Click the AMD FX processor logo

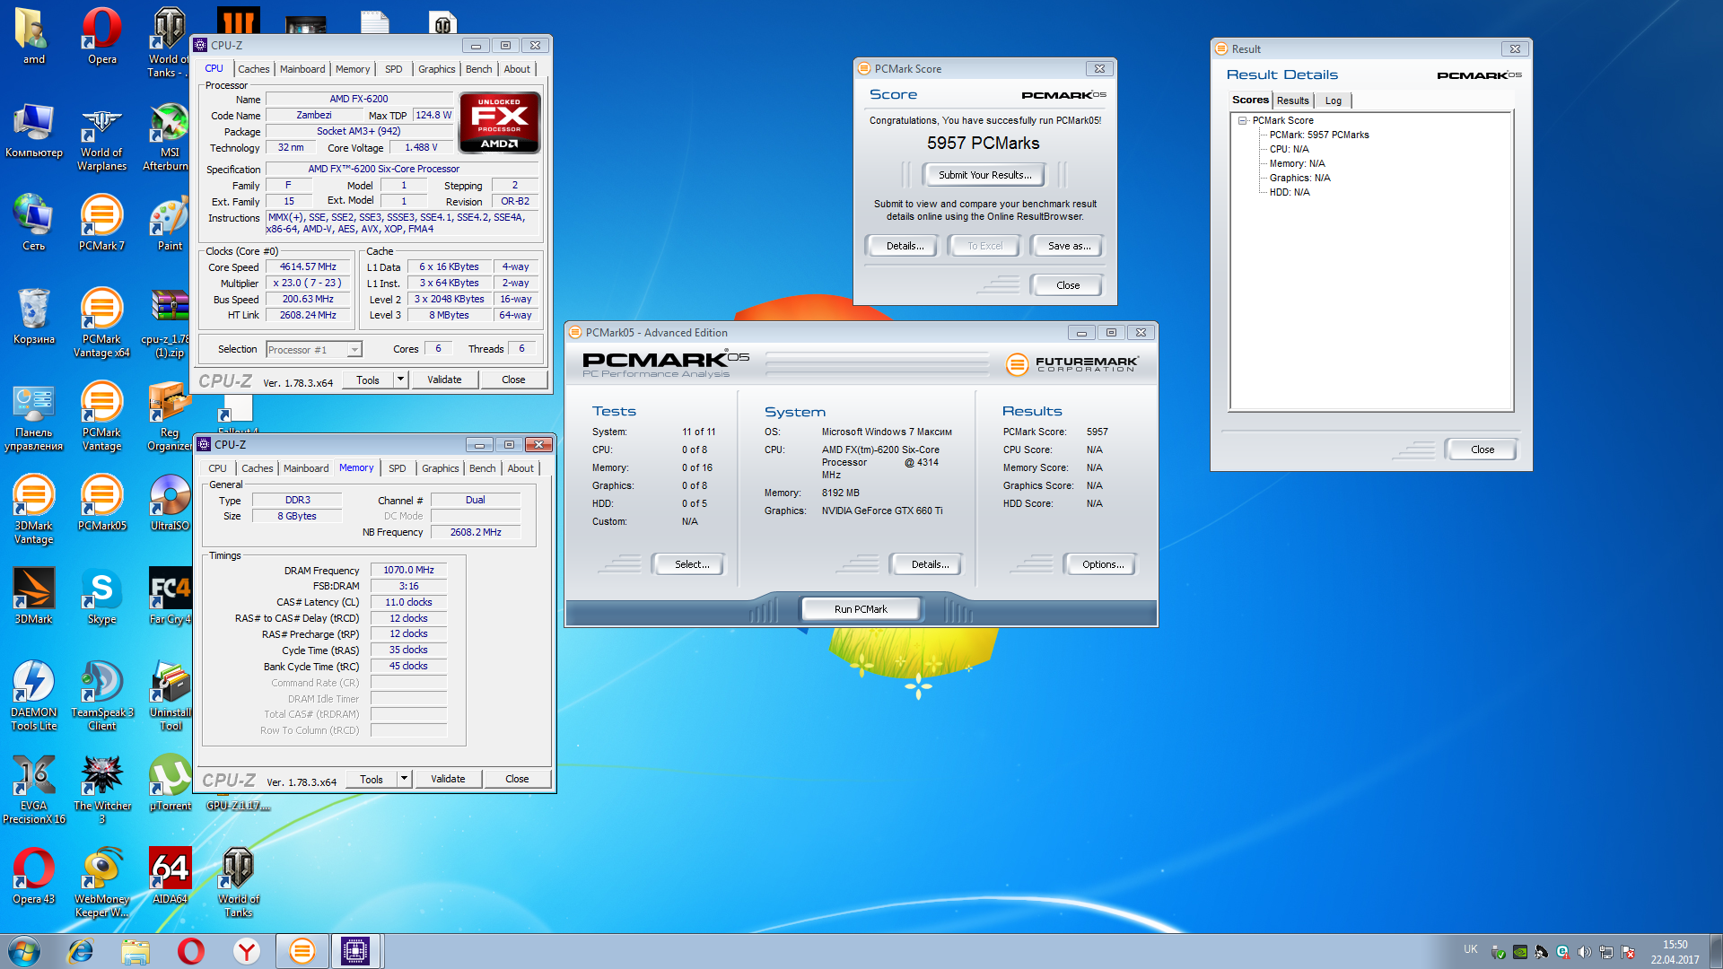(x=499, y=122)
